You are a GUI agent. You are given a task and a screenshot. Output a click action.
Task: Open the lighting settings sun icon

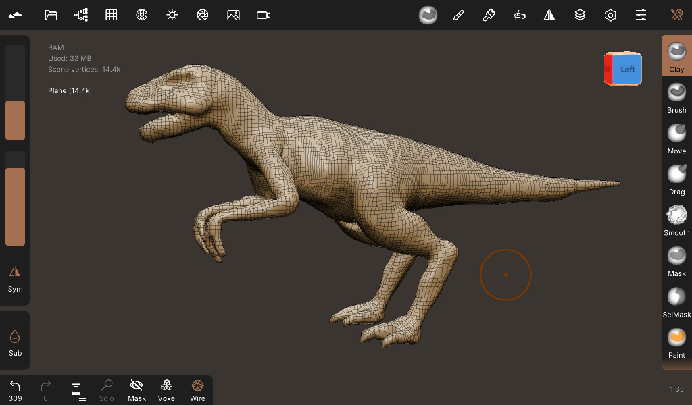pos(172,15)
